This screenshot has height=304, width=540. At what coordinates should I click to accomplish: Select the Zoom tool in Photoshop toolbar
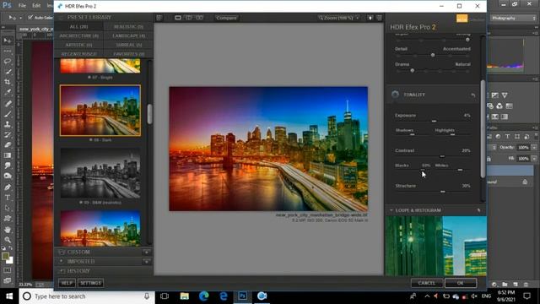tap(8, 240)
